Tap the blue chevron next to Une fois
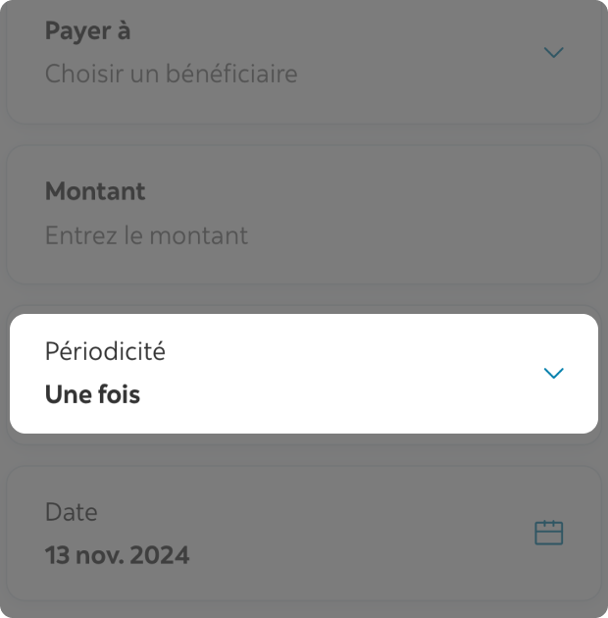Screen dimensions: 608x618 [554, 373]
